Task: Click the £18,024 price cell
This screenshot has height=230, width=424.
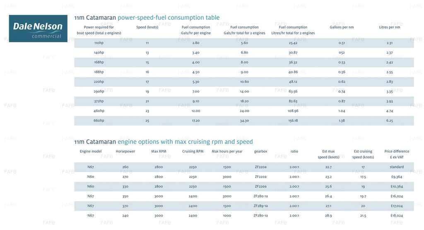Action: pyautogui.click(x=397, y=216)
